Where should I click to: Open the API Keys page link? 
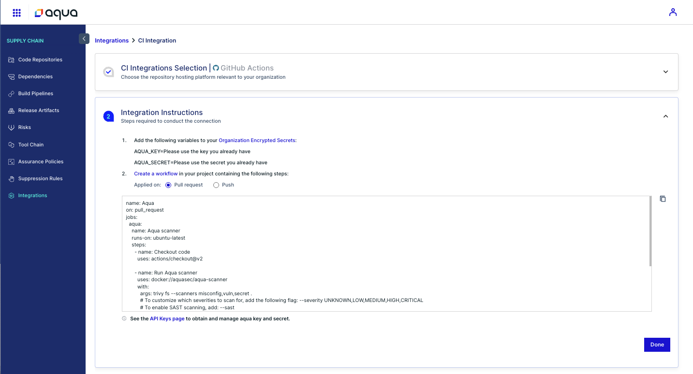coord(167,319)
